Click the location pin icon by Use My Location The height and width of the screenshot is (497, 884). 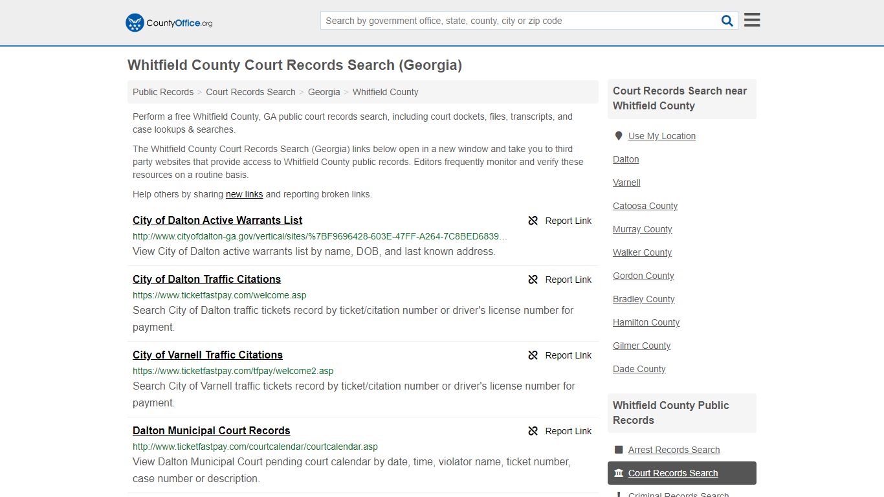619,136
